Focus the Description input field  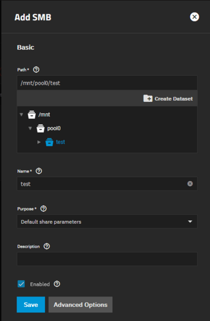coord(107,259)
